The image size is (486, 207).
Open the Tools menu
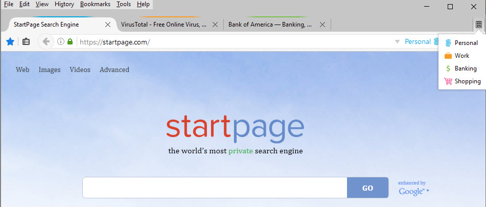(x=124, y=4)
